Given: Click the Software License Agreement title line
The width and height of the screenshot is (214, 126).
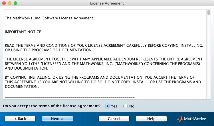Looking at the screenshot, I should [49, 18].
